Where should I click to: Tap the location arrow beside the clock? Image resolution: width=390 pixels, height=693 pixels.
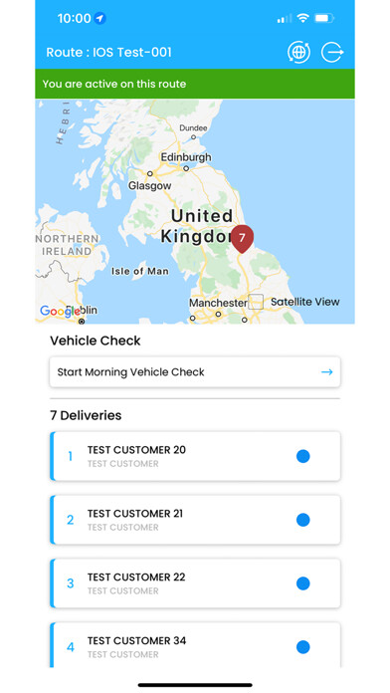pyautogui.click(x=100, y=19)
